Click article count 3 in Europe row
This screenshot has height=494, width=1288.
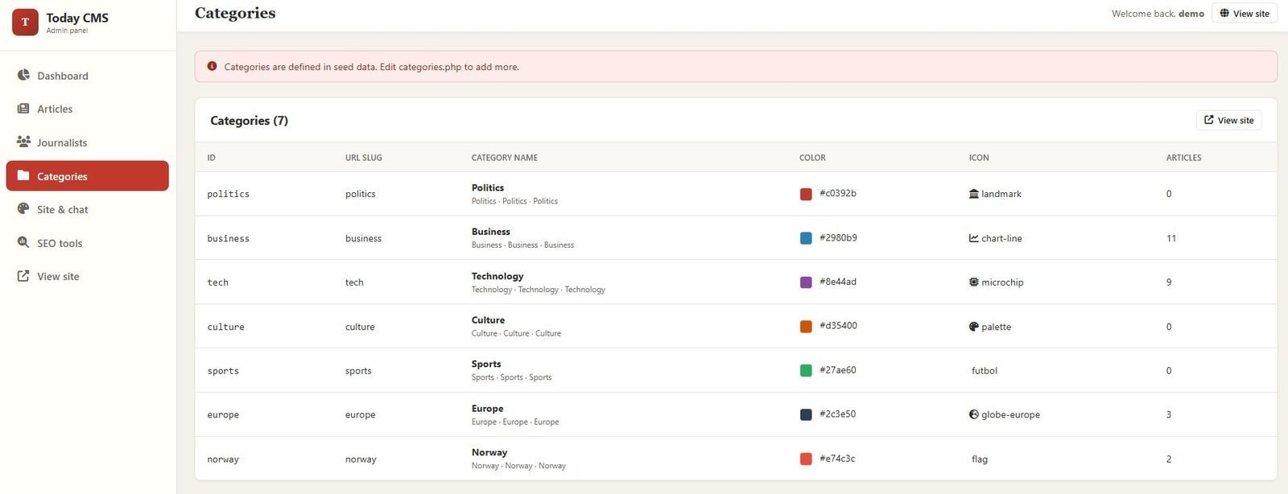coord(1169,414)
